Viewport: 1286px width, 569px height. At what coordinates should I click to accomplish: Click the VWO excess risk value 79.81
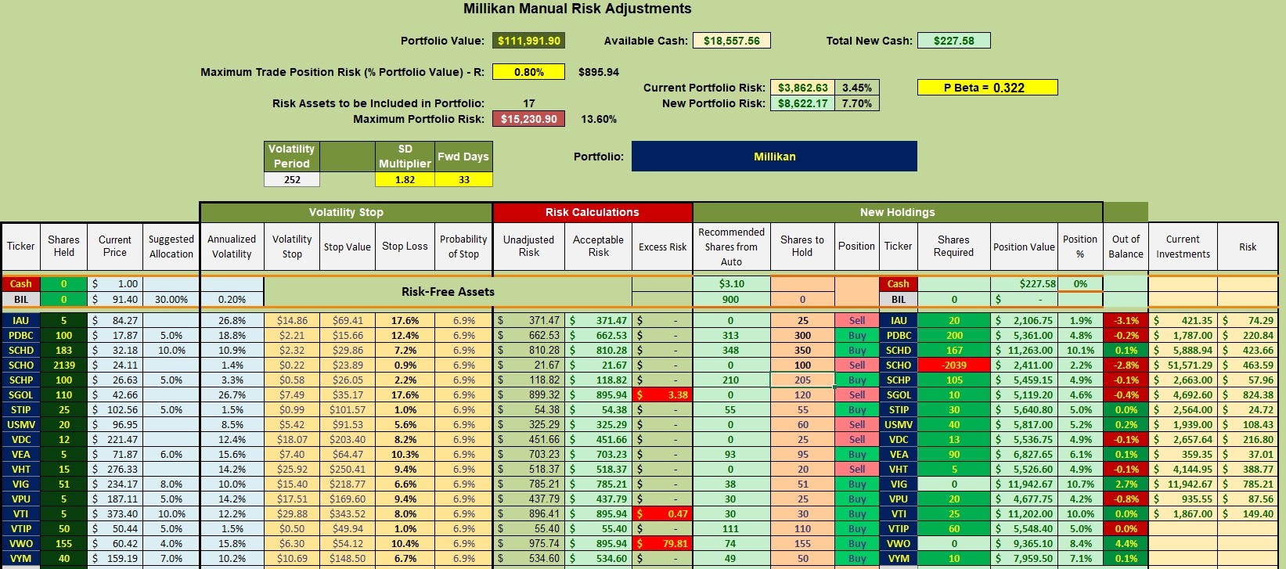(662, 543)
